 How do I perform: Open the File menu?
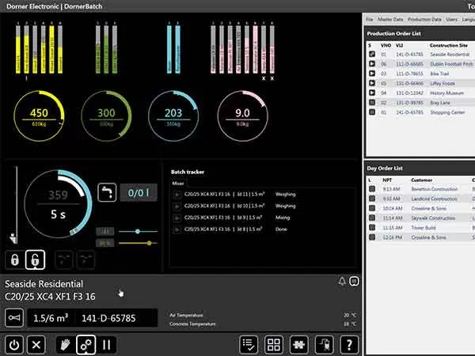[369, 19]
